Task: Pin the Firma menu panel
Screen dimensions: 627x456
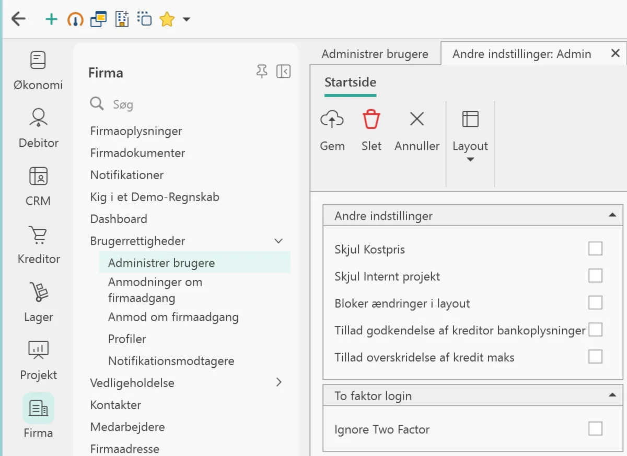Action: [x=262, y=72]
